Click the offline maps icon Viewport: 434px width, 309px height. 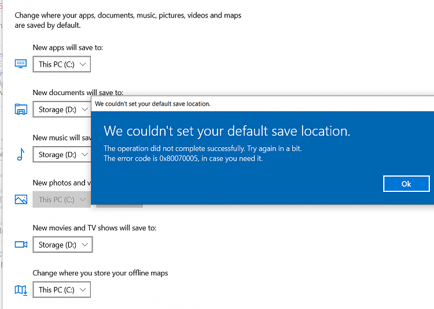pyautogui.click(x=21, y=290)
